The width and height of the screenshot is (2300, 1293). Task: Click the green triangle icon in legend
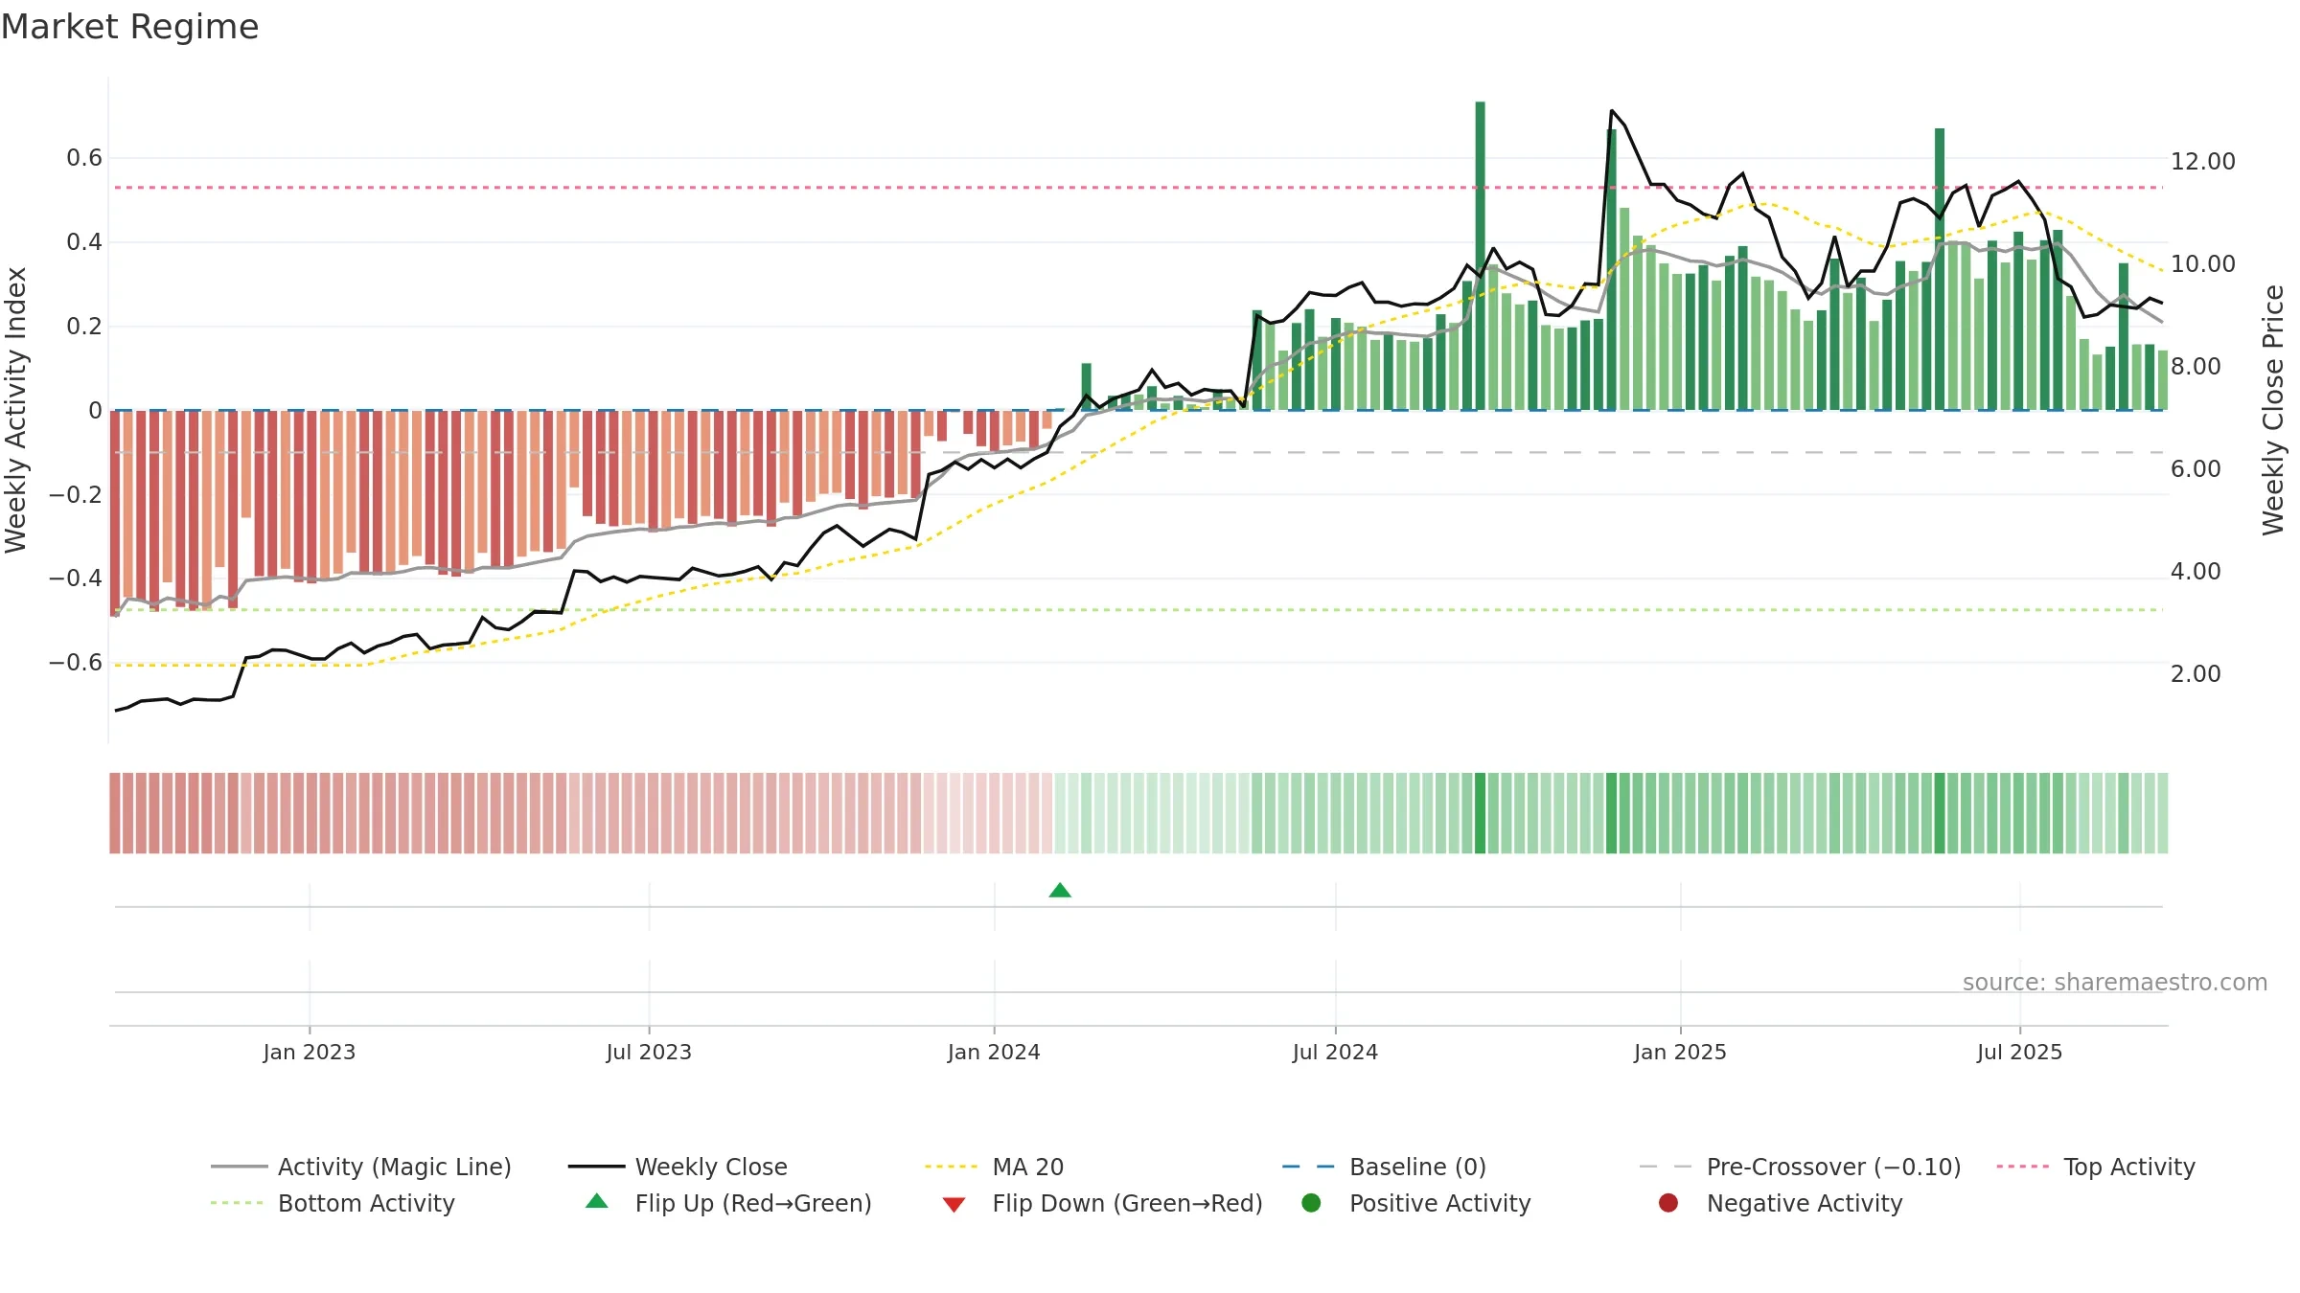[x=597, y=1201]
